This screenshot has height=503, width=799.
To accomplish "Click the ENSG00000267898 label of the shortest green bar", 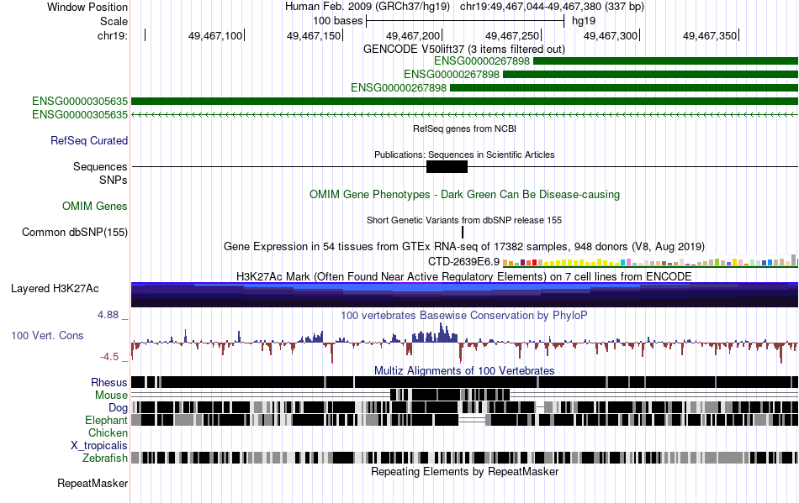I will tap(482, 61).
